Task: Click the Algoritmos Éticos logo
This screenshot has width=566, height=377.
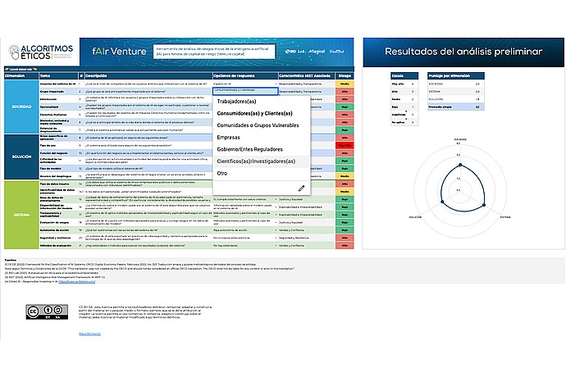Action: (41, 52)
